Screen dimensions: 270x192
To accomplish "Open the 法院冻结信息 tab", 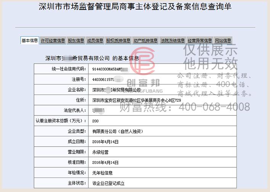I will click(172, 41).
